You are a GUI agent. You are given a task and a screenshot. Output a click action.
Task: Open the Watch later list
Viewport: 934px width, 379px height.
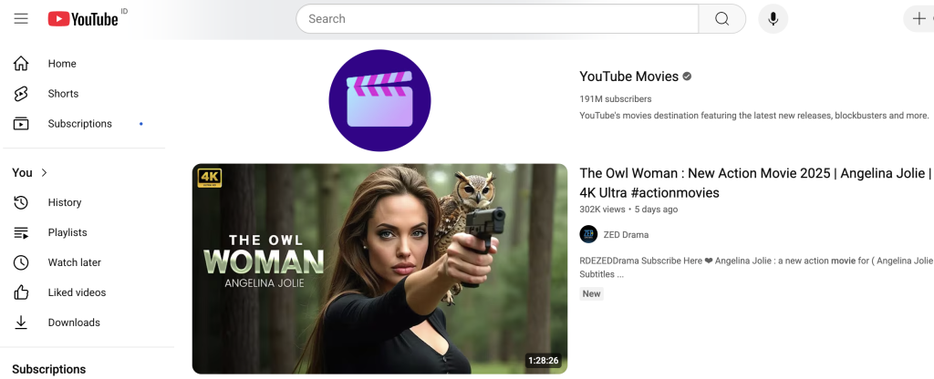click(74, 262)
